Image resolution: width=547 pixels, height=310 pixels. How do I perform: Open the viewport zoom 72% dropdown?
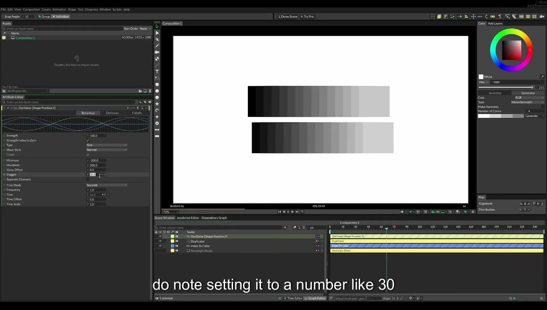pos(171,212)
